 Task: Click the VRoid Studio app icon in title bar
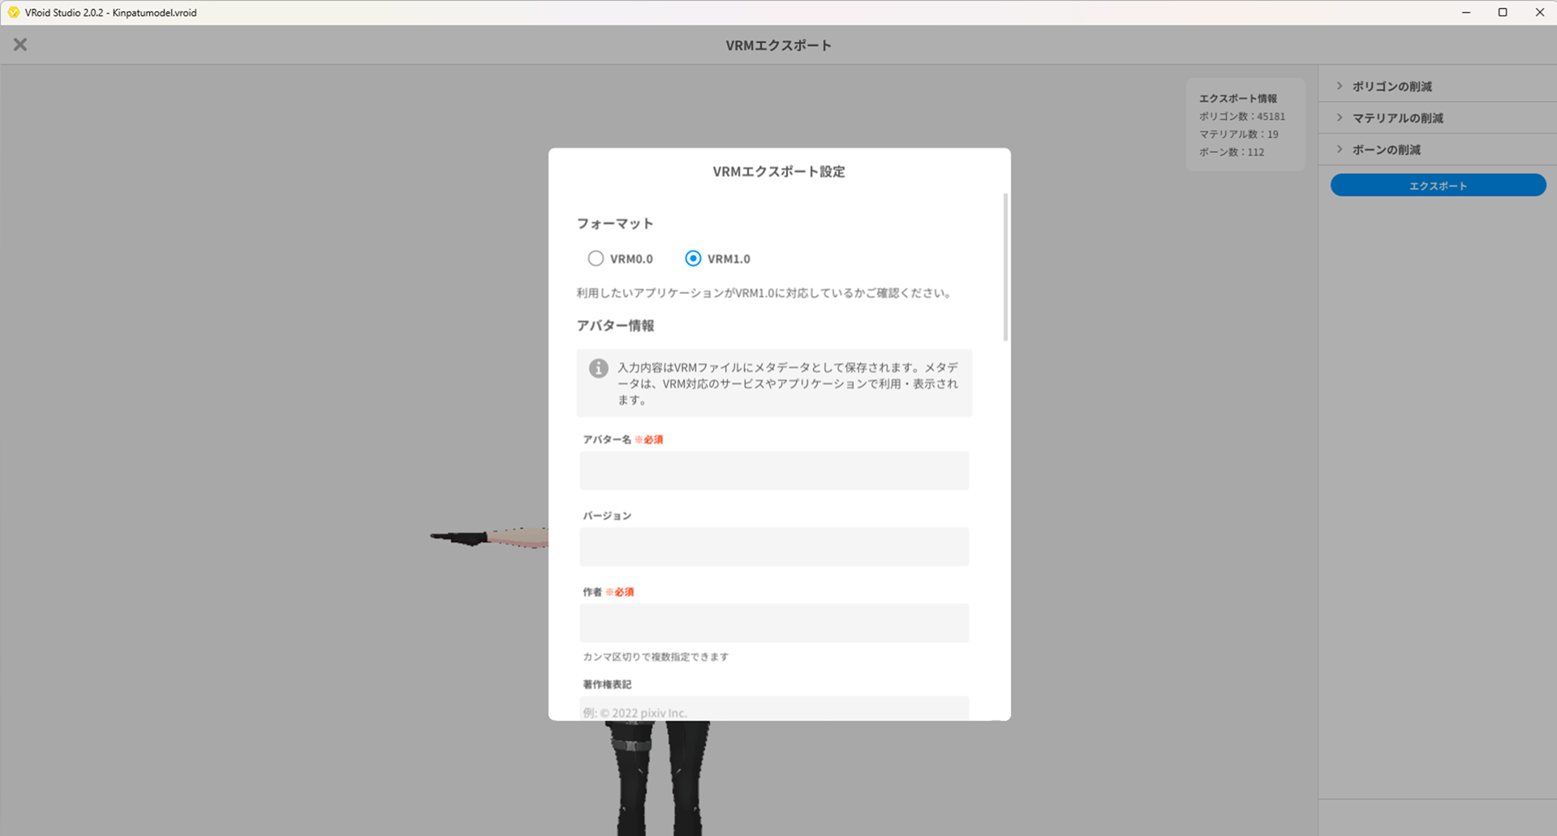[14, 12]
